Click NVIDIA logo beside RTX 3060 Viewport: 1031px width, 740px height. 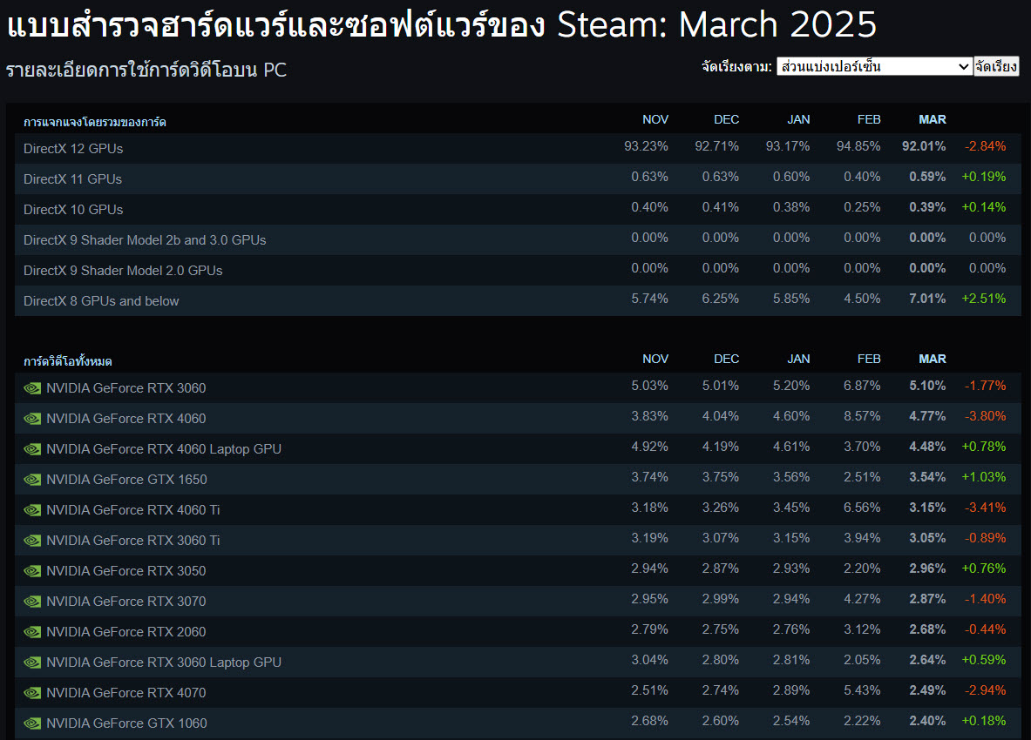[32, 388]
